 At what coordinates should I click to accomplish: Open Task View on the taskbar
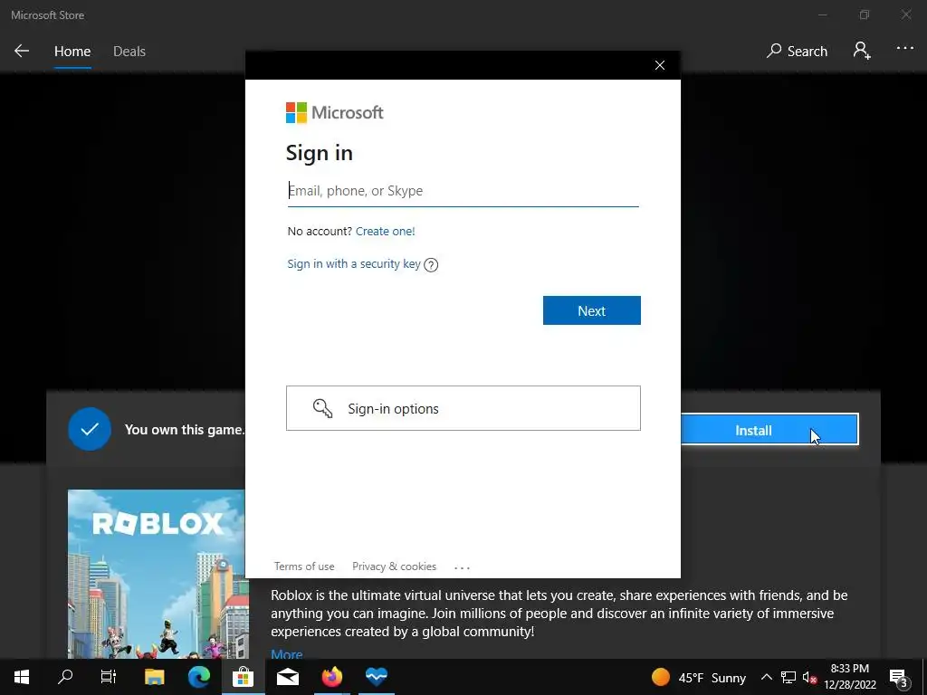point(109,677)
